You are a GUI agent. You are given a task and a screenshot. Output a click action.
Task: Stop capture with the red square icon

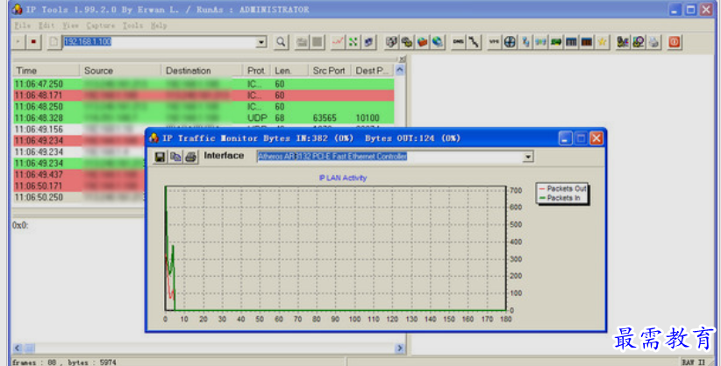[33, 42]
